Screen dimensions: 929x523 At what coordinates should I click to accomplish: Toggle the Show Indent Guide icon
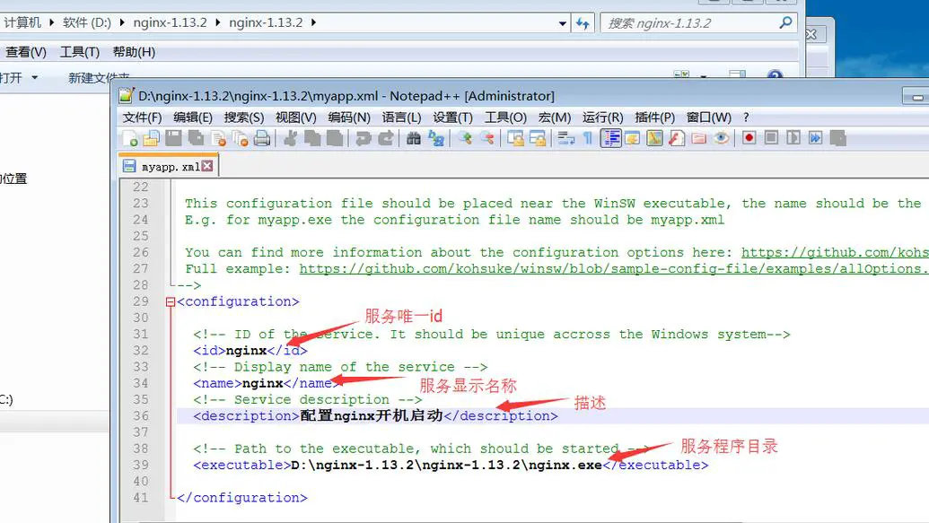coord(610,138)
